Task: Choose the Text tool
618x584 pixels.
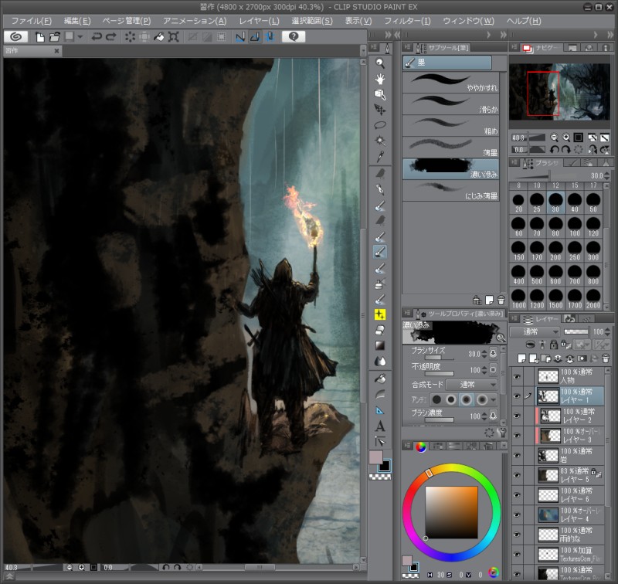Action: tap(380, 426)
